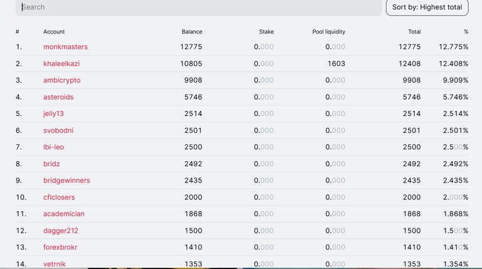Click the Stake column header
The width and height of the screenshot is (482, 269).
click(266, 31)
